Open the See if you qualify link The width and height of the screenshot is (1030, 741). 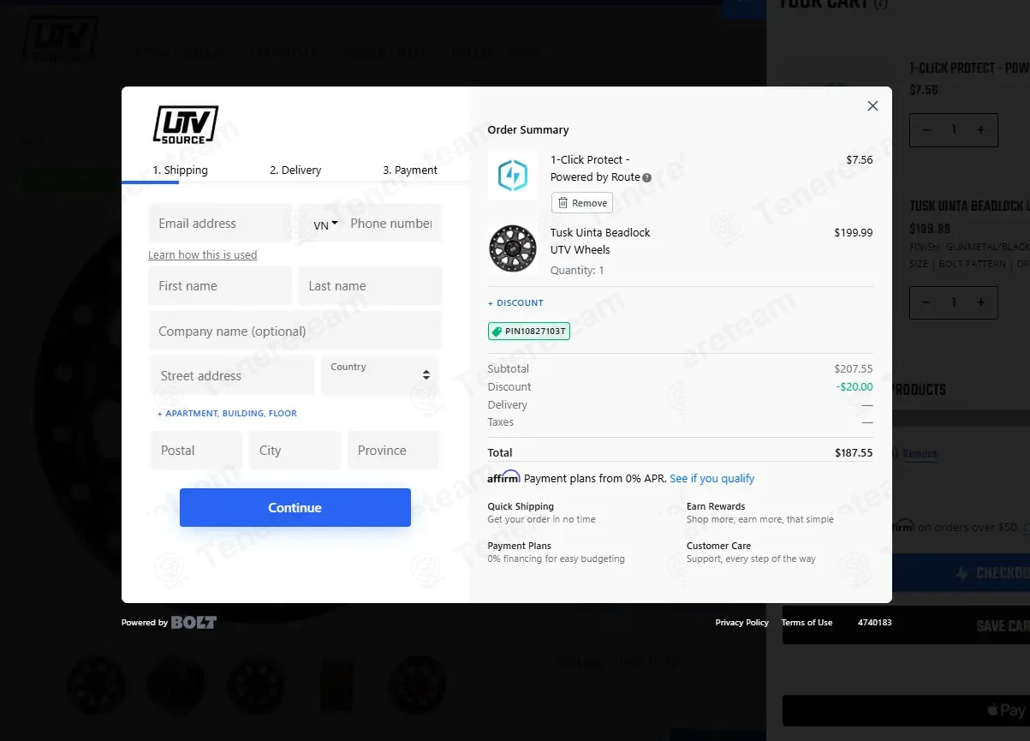pos(712,479)
